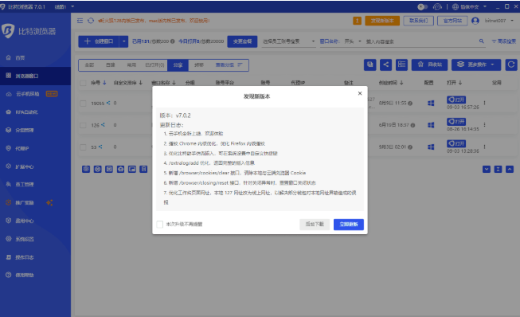
Task: Click the home-shaped icon in bottom batch toolbar
Action: 120,169
